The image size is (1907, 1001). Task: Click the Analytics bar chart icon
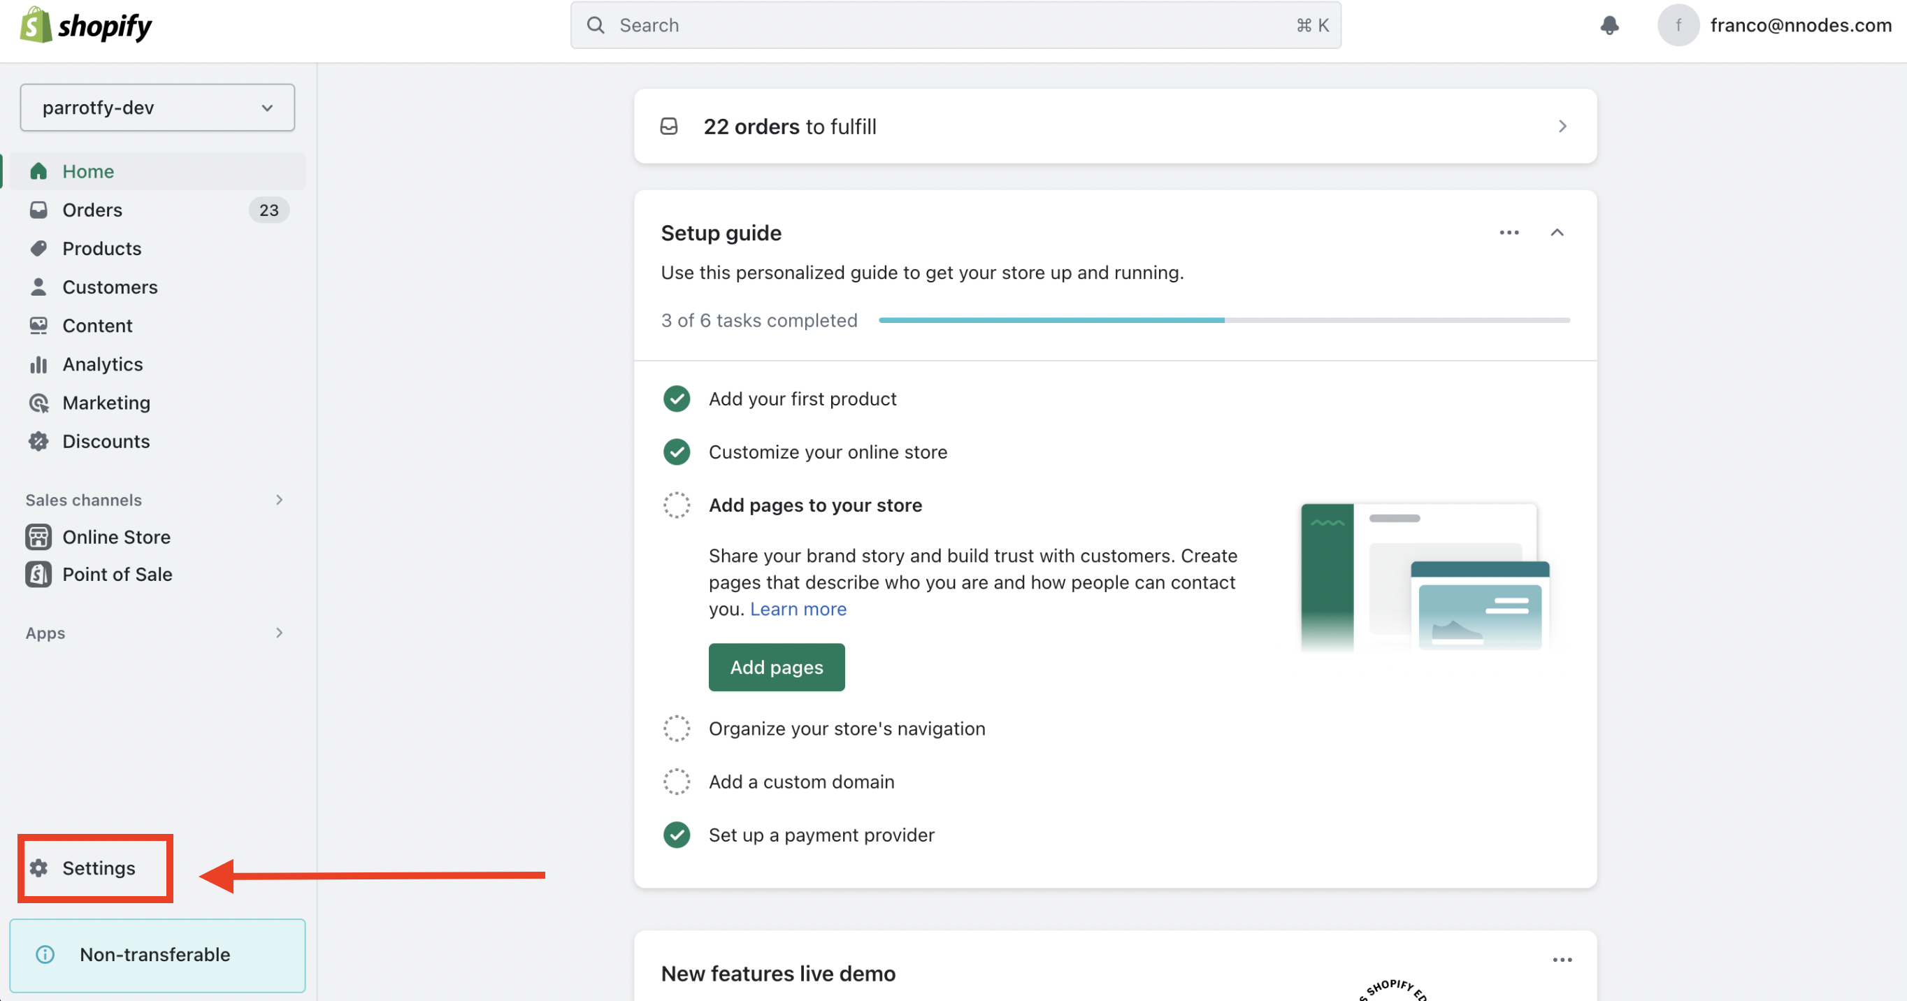pyautogui.click(x=38, y=364)
